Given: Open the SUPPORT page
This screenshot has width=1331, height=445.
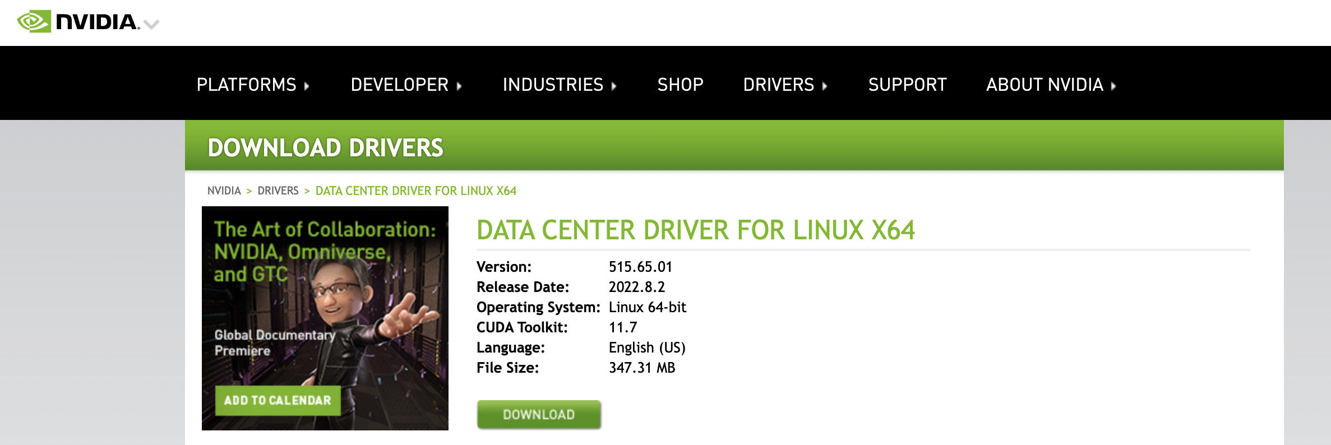Looking at the screenshot, I should click(907, 85).
